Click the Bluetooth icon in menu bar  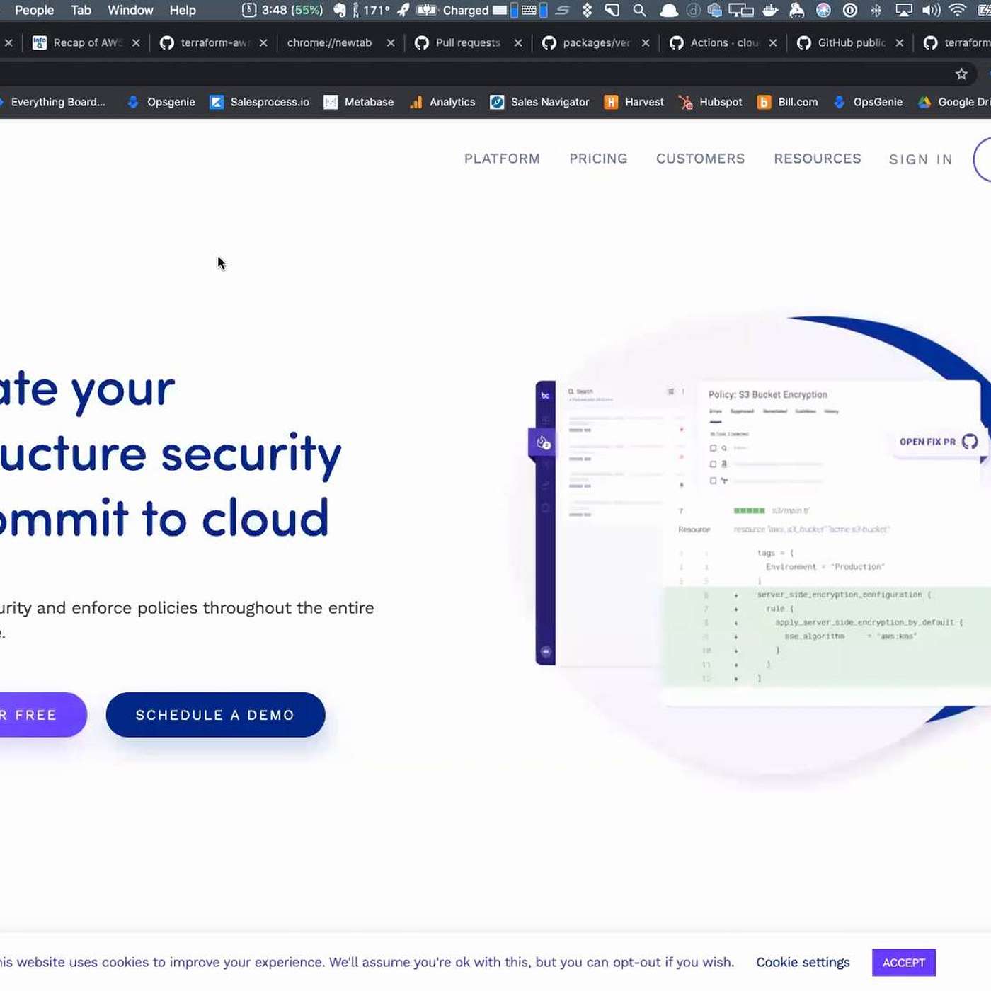(x=876, y=10)
